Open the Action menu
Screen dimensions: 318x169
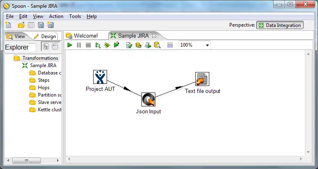pyautogui.click(x=56, y=16)
